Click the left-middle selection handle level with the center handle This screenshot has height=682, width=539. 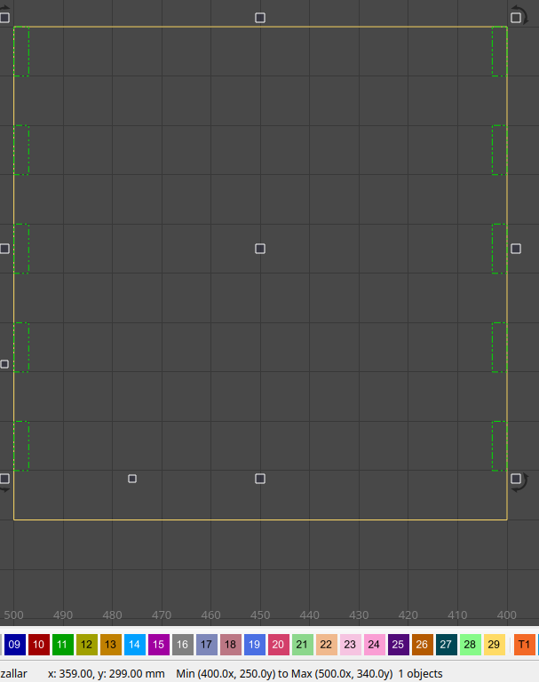click(4, 249)
